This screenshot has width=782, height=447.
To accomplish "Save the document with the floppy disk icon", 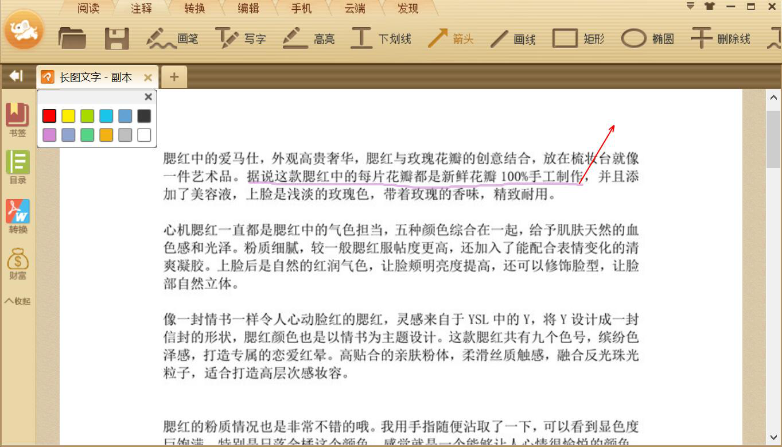I will coord(116,38).
